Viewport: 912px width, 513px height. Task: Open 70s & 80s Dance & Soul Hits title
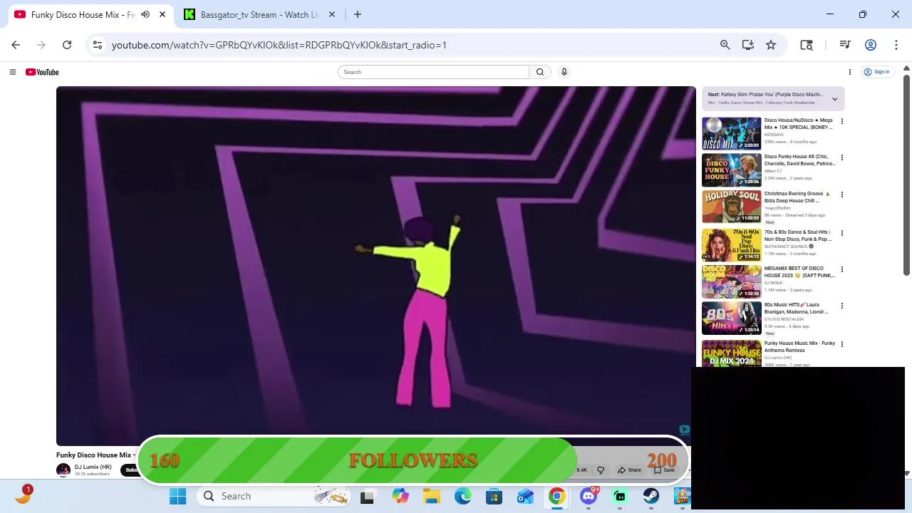[x=798, y=236]
